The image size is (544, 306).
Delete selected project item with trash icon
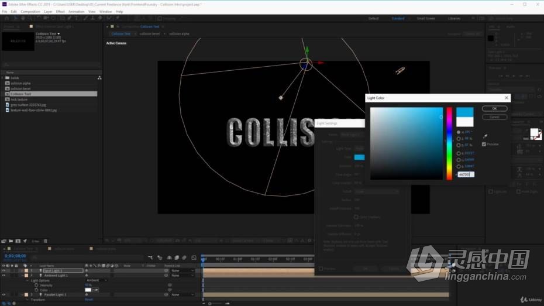tap(46, 241)
